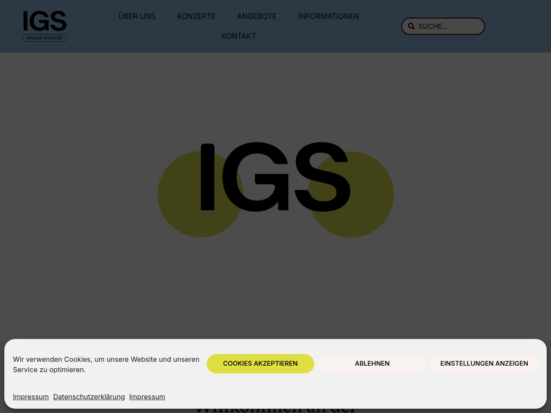Image resolution: width=551 pixels, height=413 pixels.
Task: Focus the Suche search field
Action: tap(448, 26)
